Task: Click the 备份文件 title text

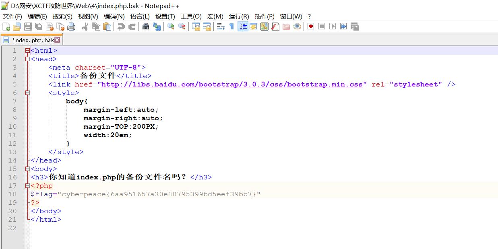Action: coord(98,76)
